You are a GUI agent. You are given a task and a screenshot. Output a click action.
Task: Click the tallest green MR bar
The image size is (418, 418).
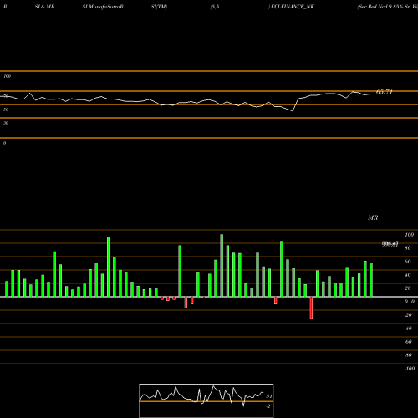click(x=222, y=265)
